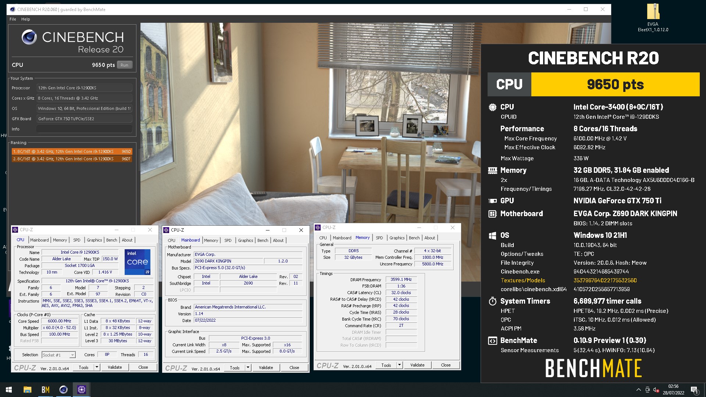Screen dimensions: 706x397
Task: Select ranking entry with 9650 score
Action: click(72, 151)
